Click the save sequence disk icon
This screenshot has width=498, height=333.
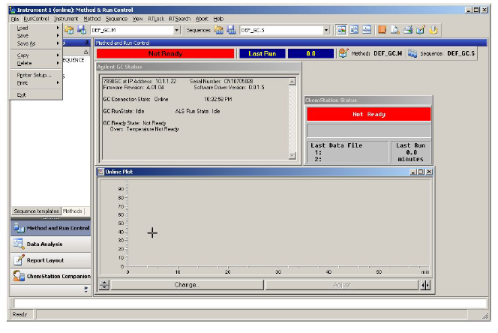click(232, 30)
